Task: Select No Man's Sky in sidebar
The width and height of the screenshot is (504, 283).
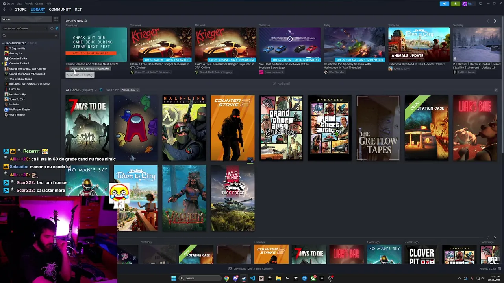Action: [x=18, y=94]
